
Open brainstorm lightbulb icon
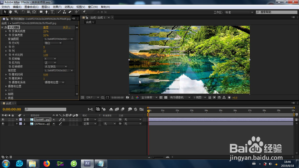(130, 109)
